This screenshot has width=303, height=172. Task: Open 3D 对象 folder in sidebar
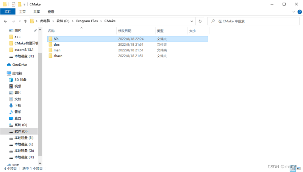pyautogui.click(x=20, y=80)
